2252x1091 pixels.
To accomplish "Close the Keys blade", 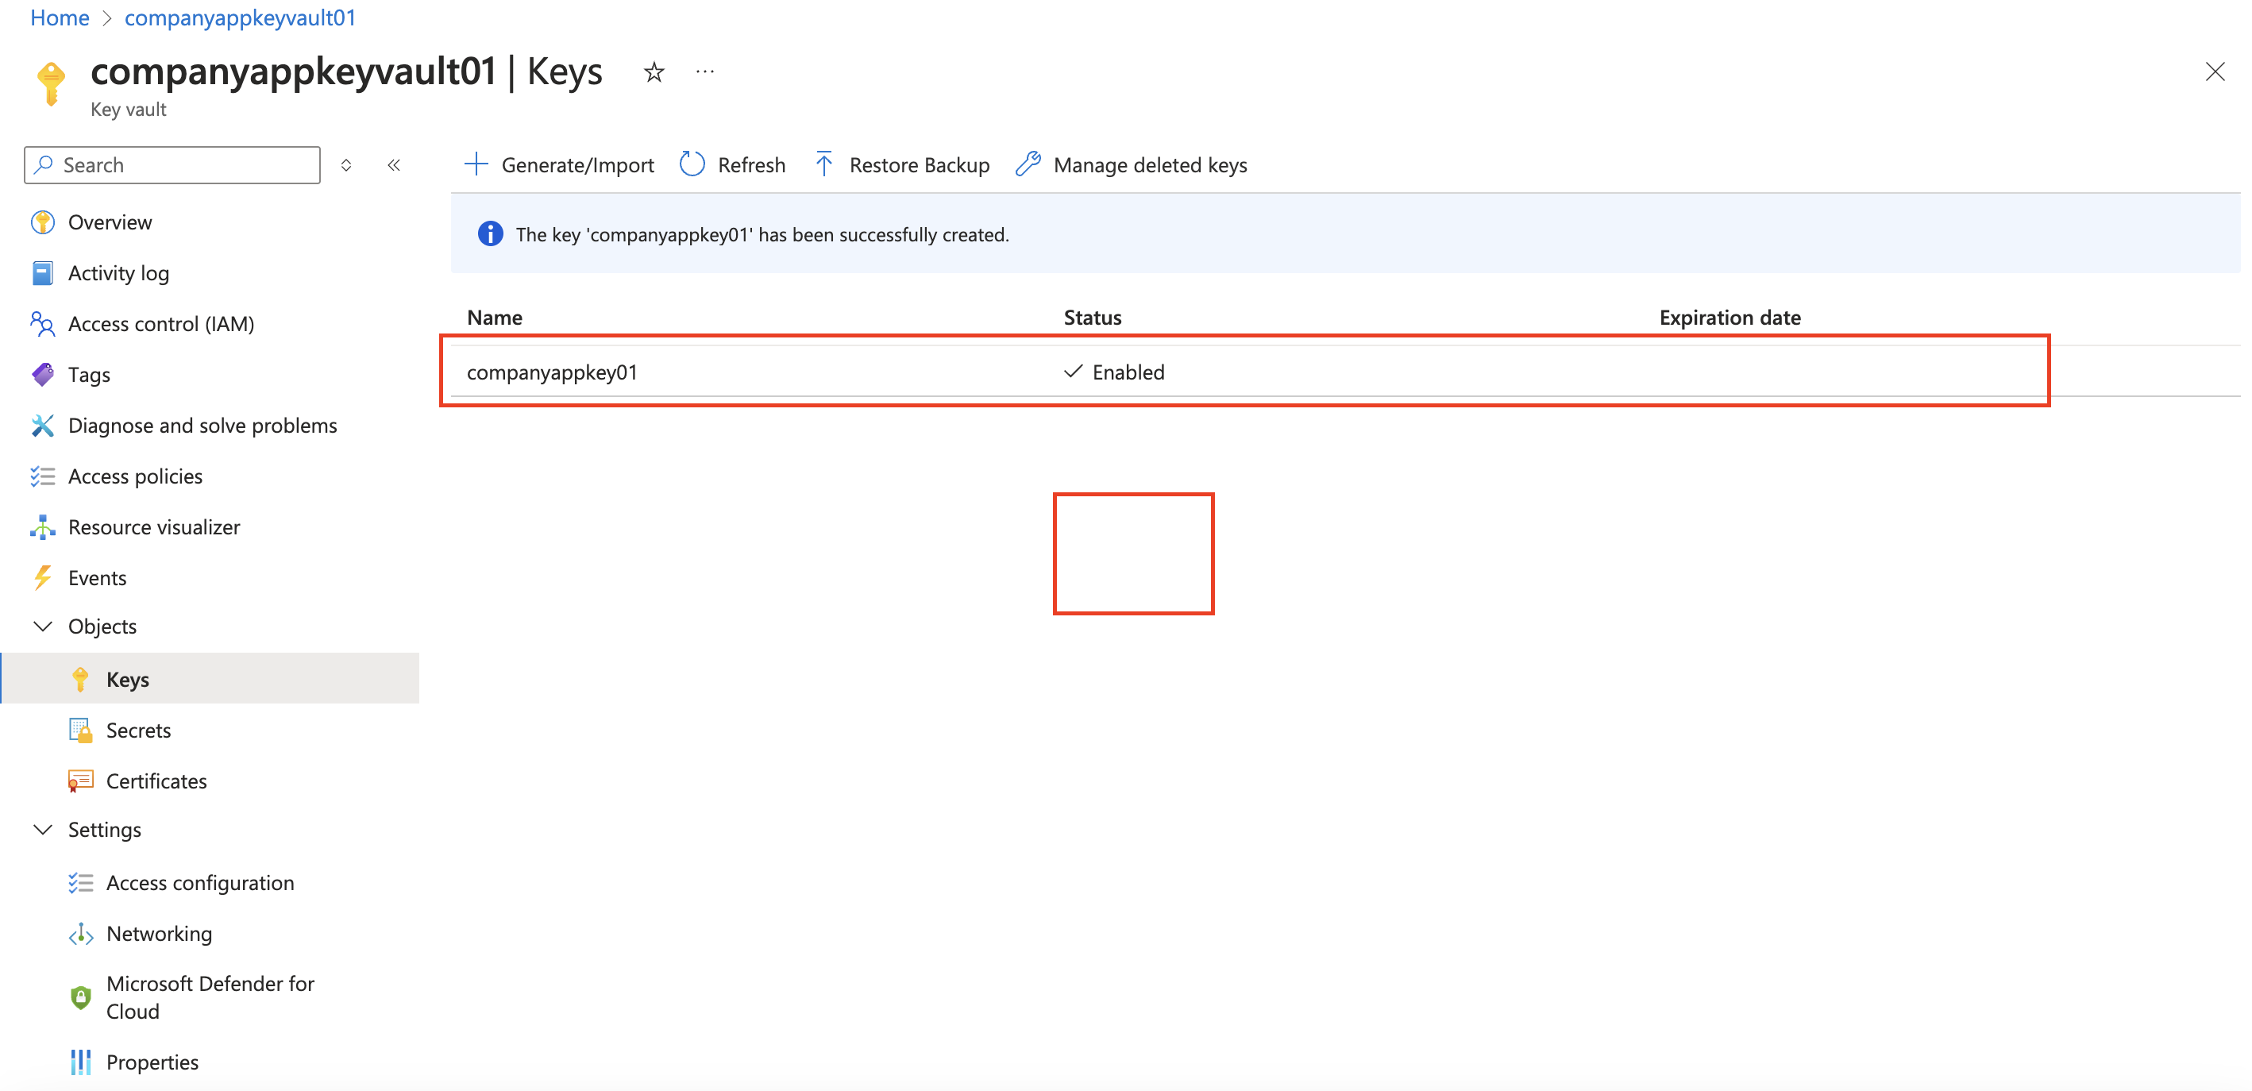I will (x=2215, y=71).
